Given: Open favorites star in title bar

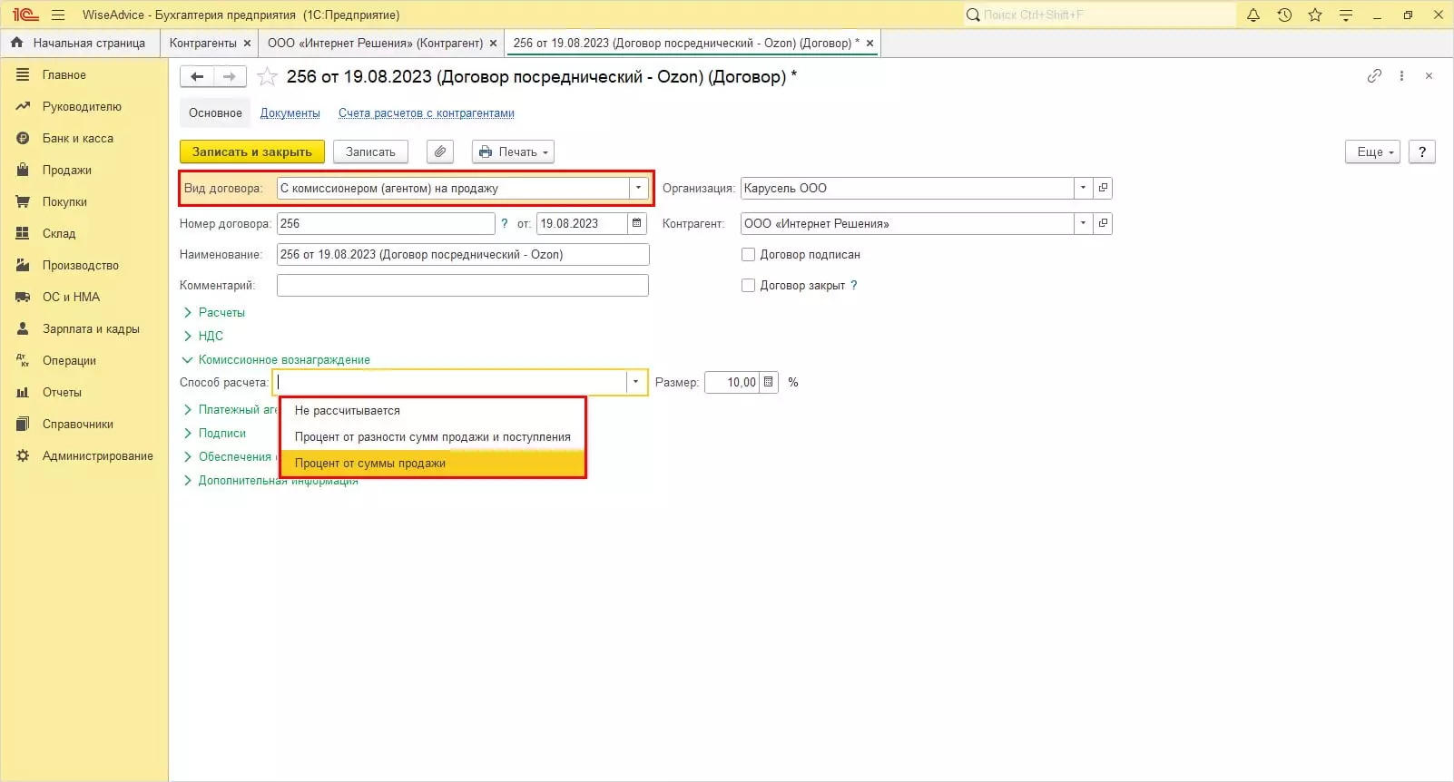Looking at the screenshot, I should pyautogui.click(x=1315, y=15).
